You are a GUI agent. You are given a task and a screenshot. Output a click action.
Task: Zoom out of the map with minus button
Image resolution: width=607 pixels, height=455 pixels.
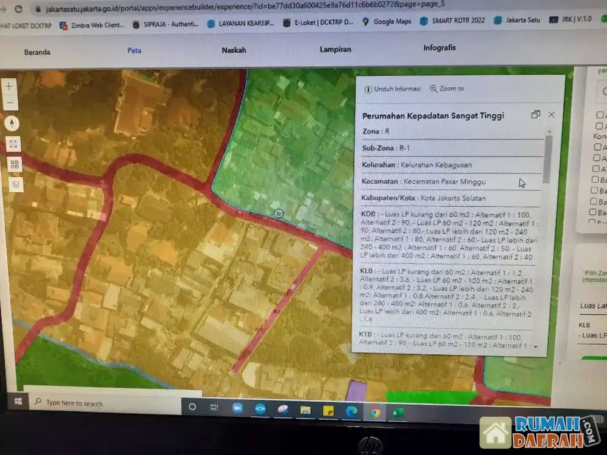(x=10, y=103)
